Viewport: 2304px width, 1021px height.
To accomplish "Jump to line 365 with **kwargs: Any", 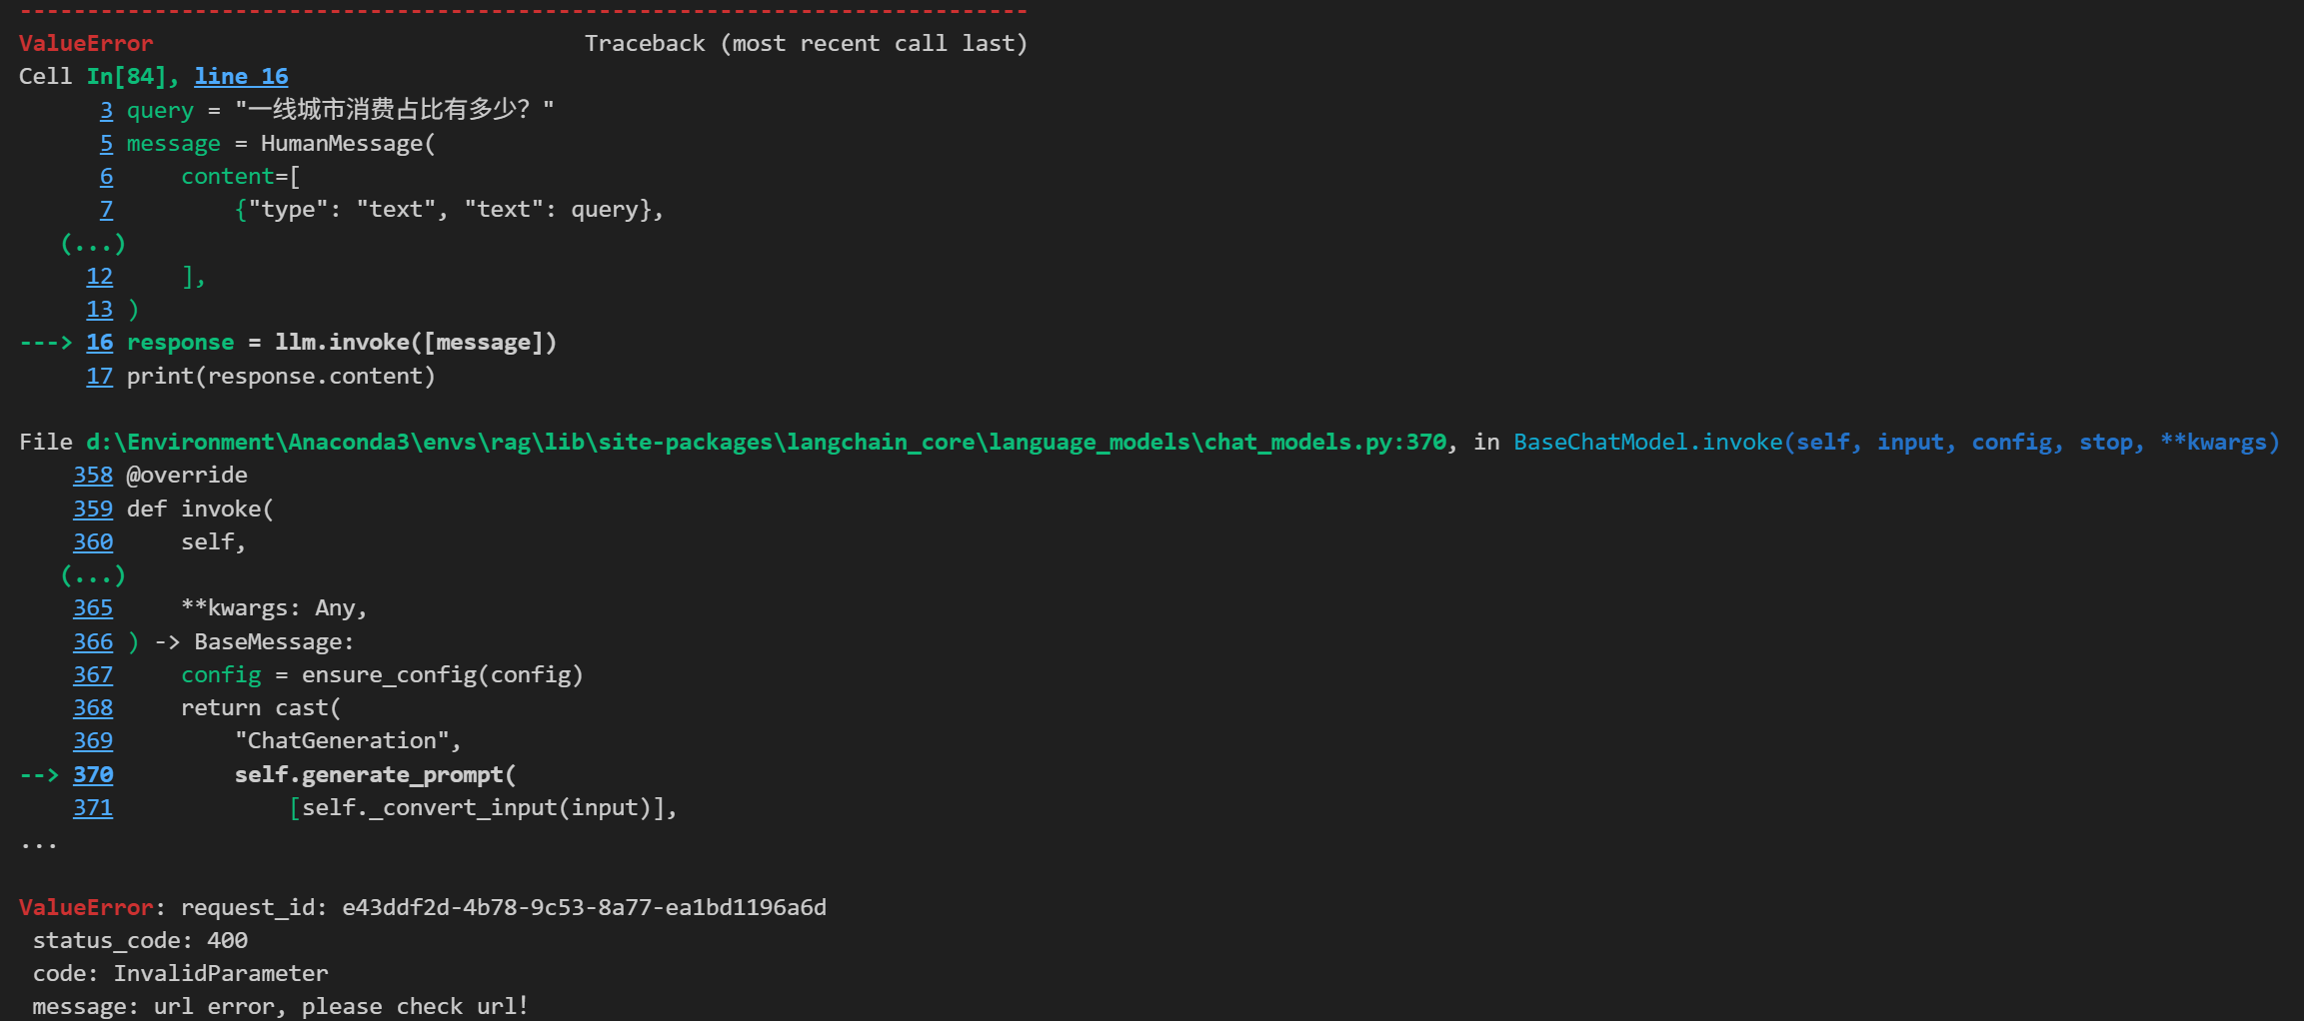I will pos(93,608).
